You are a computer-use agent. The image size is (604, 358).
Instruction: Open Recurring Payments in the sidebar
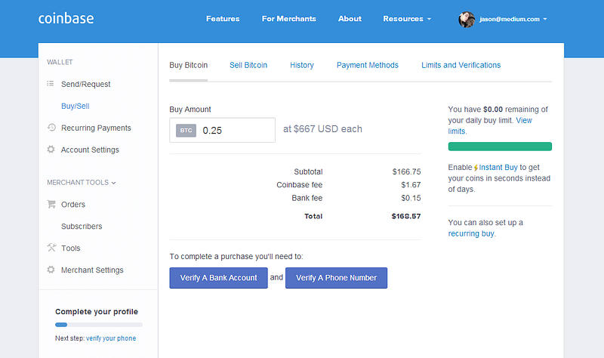96,128
